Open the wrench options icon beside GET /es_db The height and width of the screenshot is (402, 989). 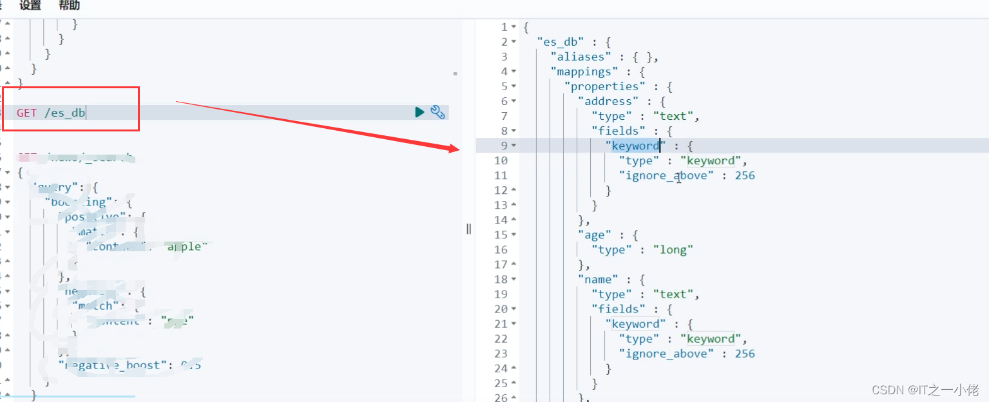pos(438,113)
